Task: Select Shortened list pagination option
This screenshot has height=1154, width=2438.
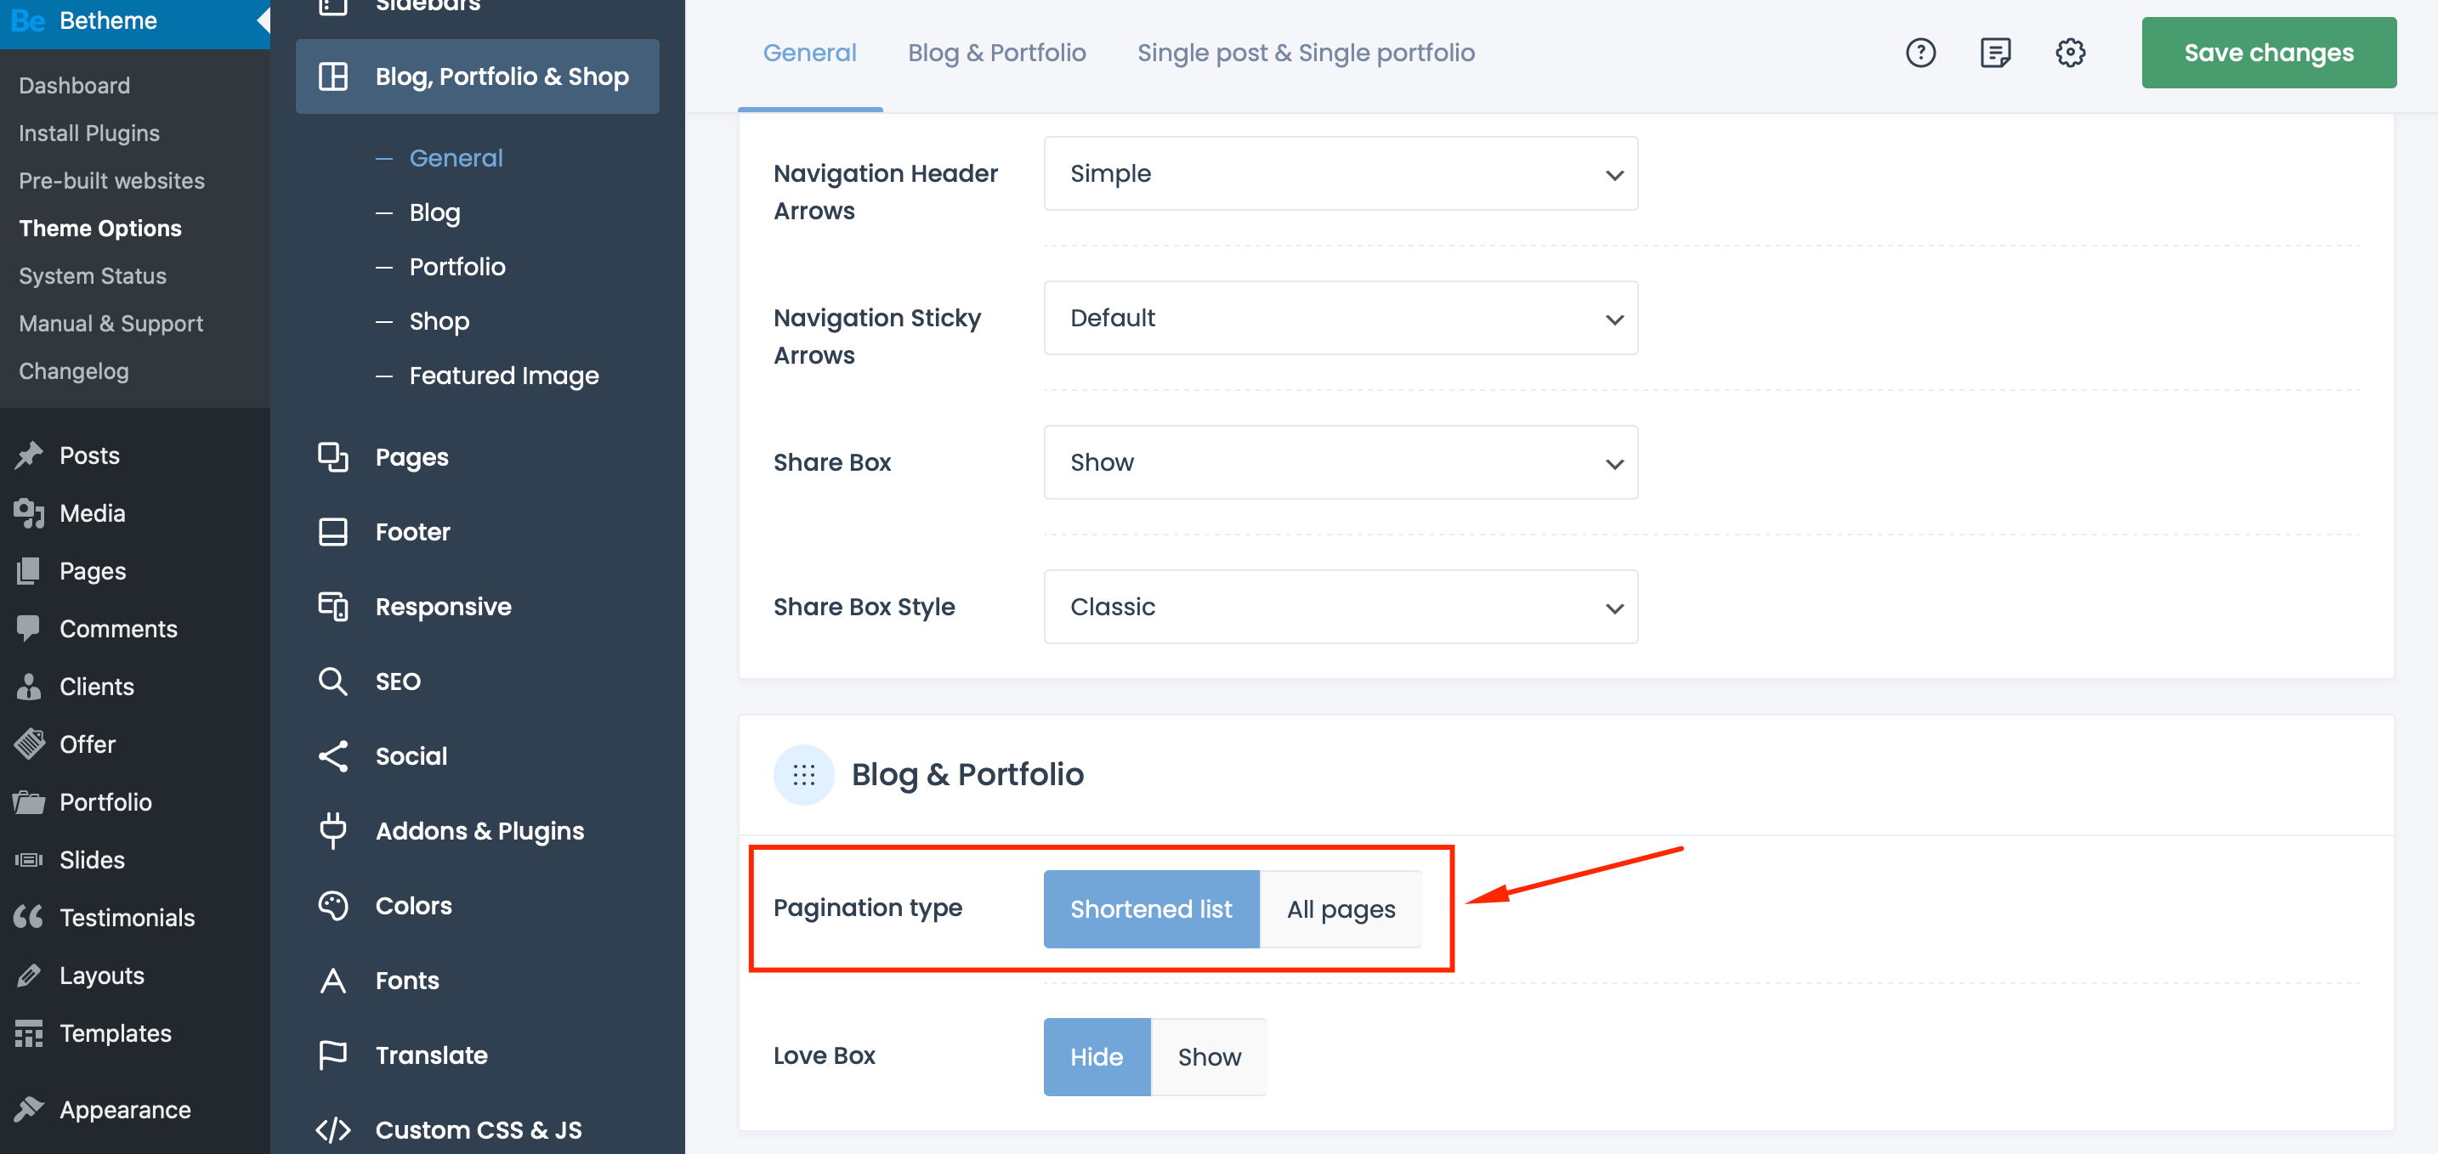Action: [x=1150, y=909]
